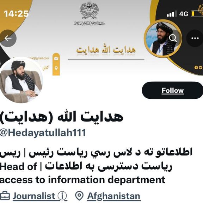The height and width of the screenshot is (203, 203).
Task: Open the search magnifier icon
Action: (173, 38)
